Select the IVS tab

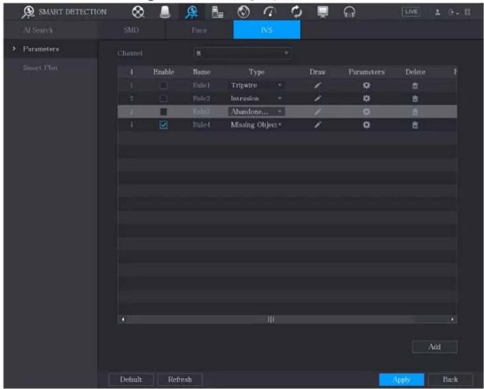tap(266, 29)
